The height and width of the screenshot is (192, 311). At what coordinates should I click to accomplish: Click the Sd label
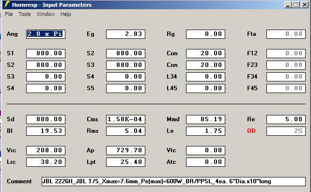11,119
